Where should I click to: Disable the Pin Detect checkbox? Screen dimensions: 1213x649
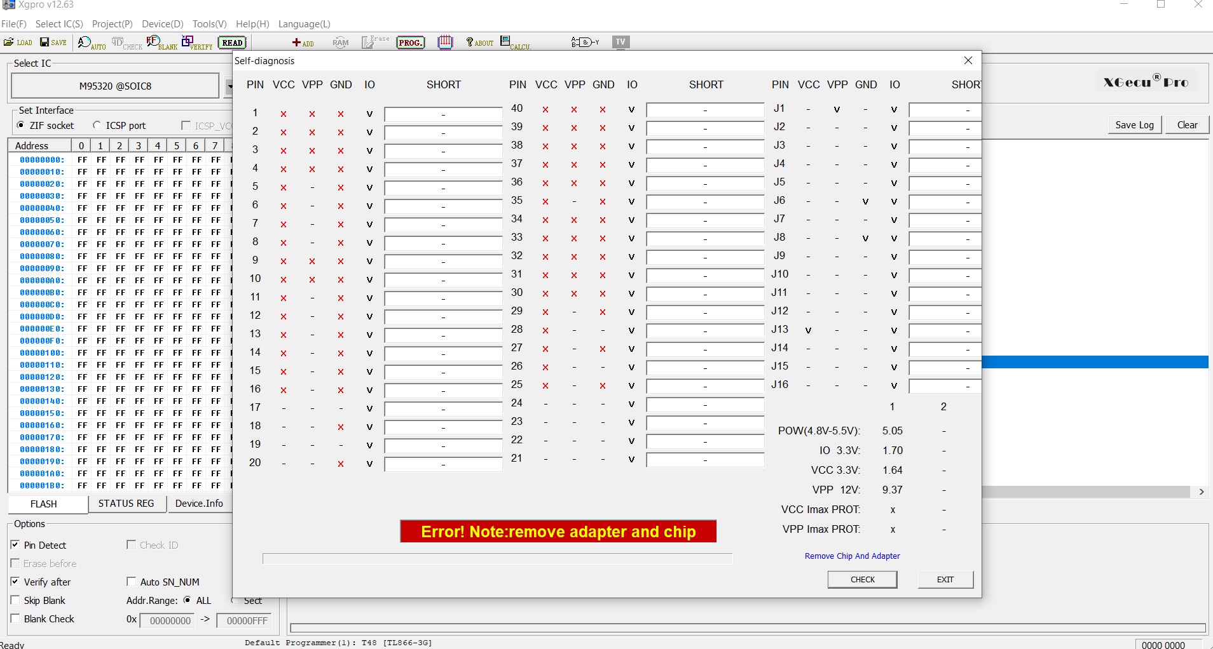tap(15, 545)
